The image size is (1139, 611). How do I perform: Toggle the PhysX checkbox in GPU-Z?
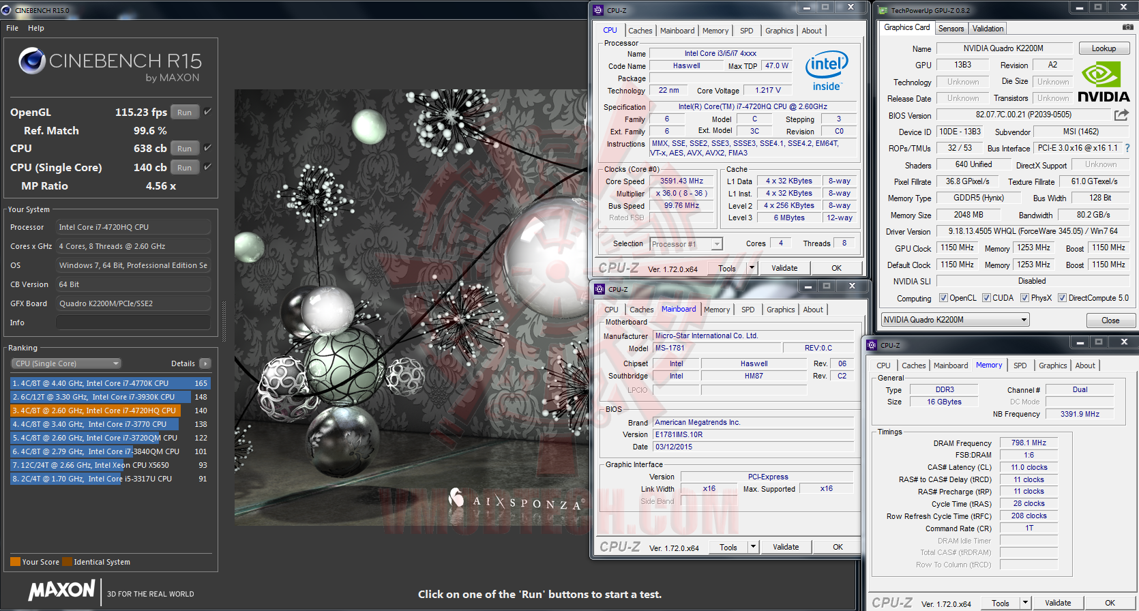point(1024,298)
